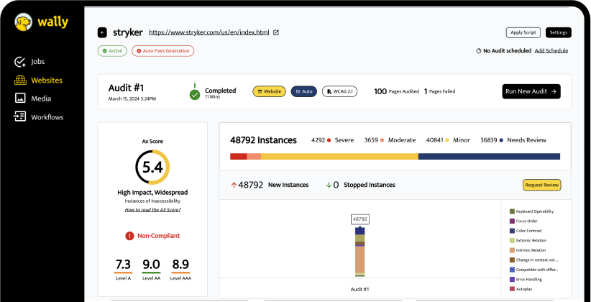
Task: Click the Apply Script button
Action: coord(523,32)
